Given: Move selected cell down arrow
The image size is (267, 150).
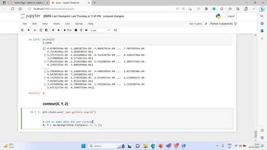Looking at the screenshot, I should pyautogui.click(x=58, y=30).
